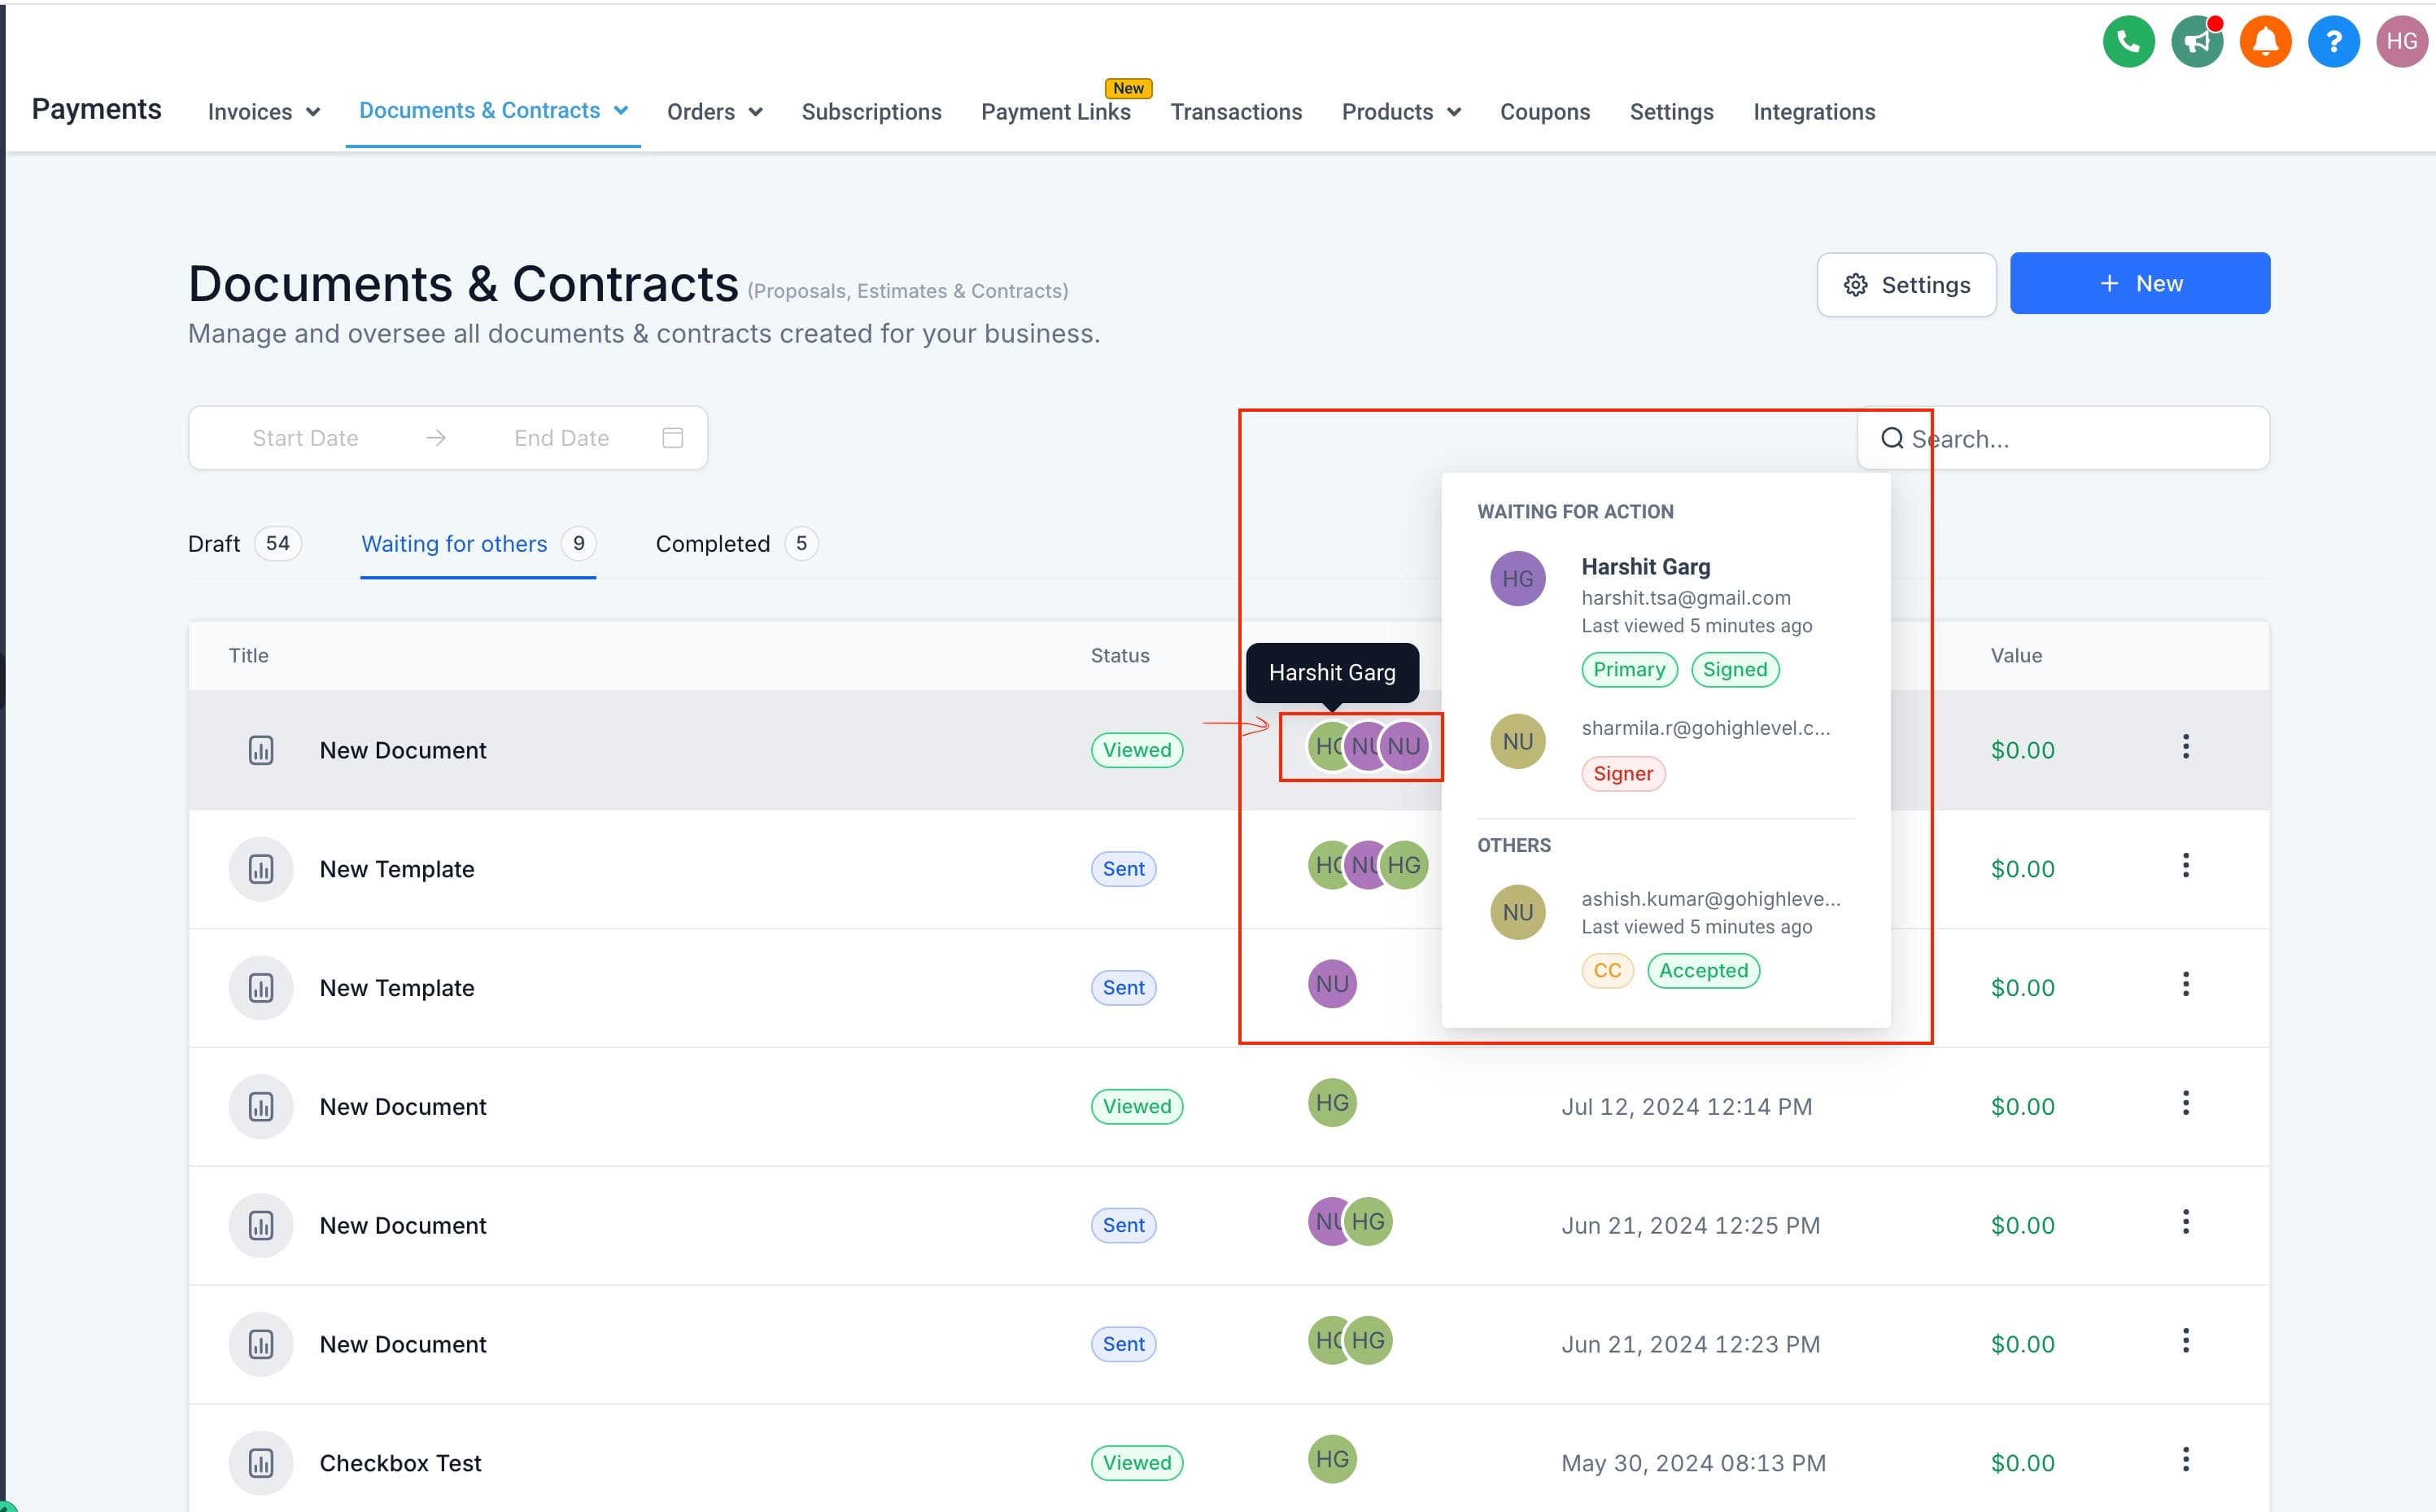
Task: Click the Settings button next to New
Action: coord(1906,285)
